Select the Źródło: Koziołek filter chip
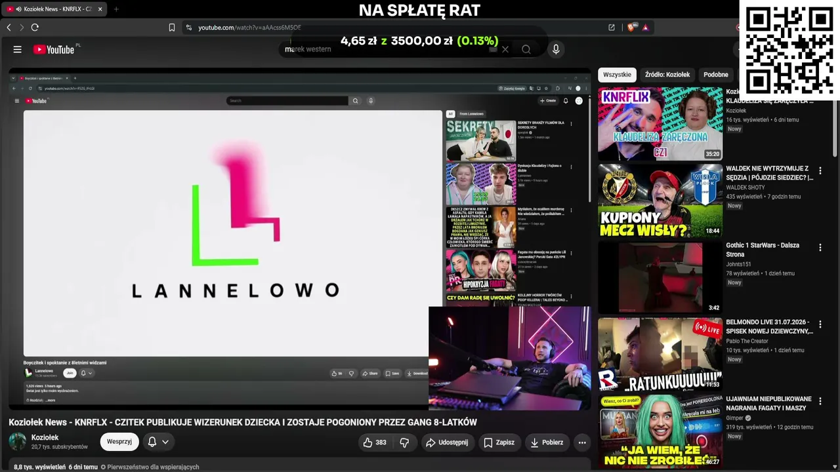The image size is (840, 472). [667, 75]
